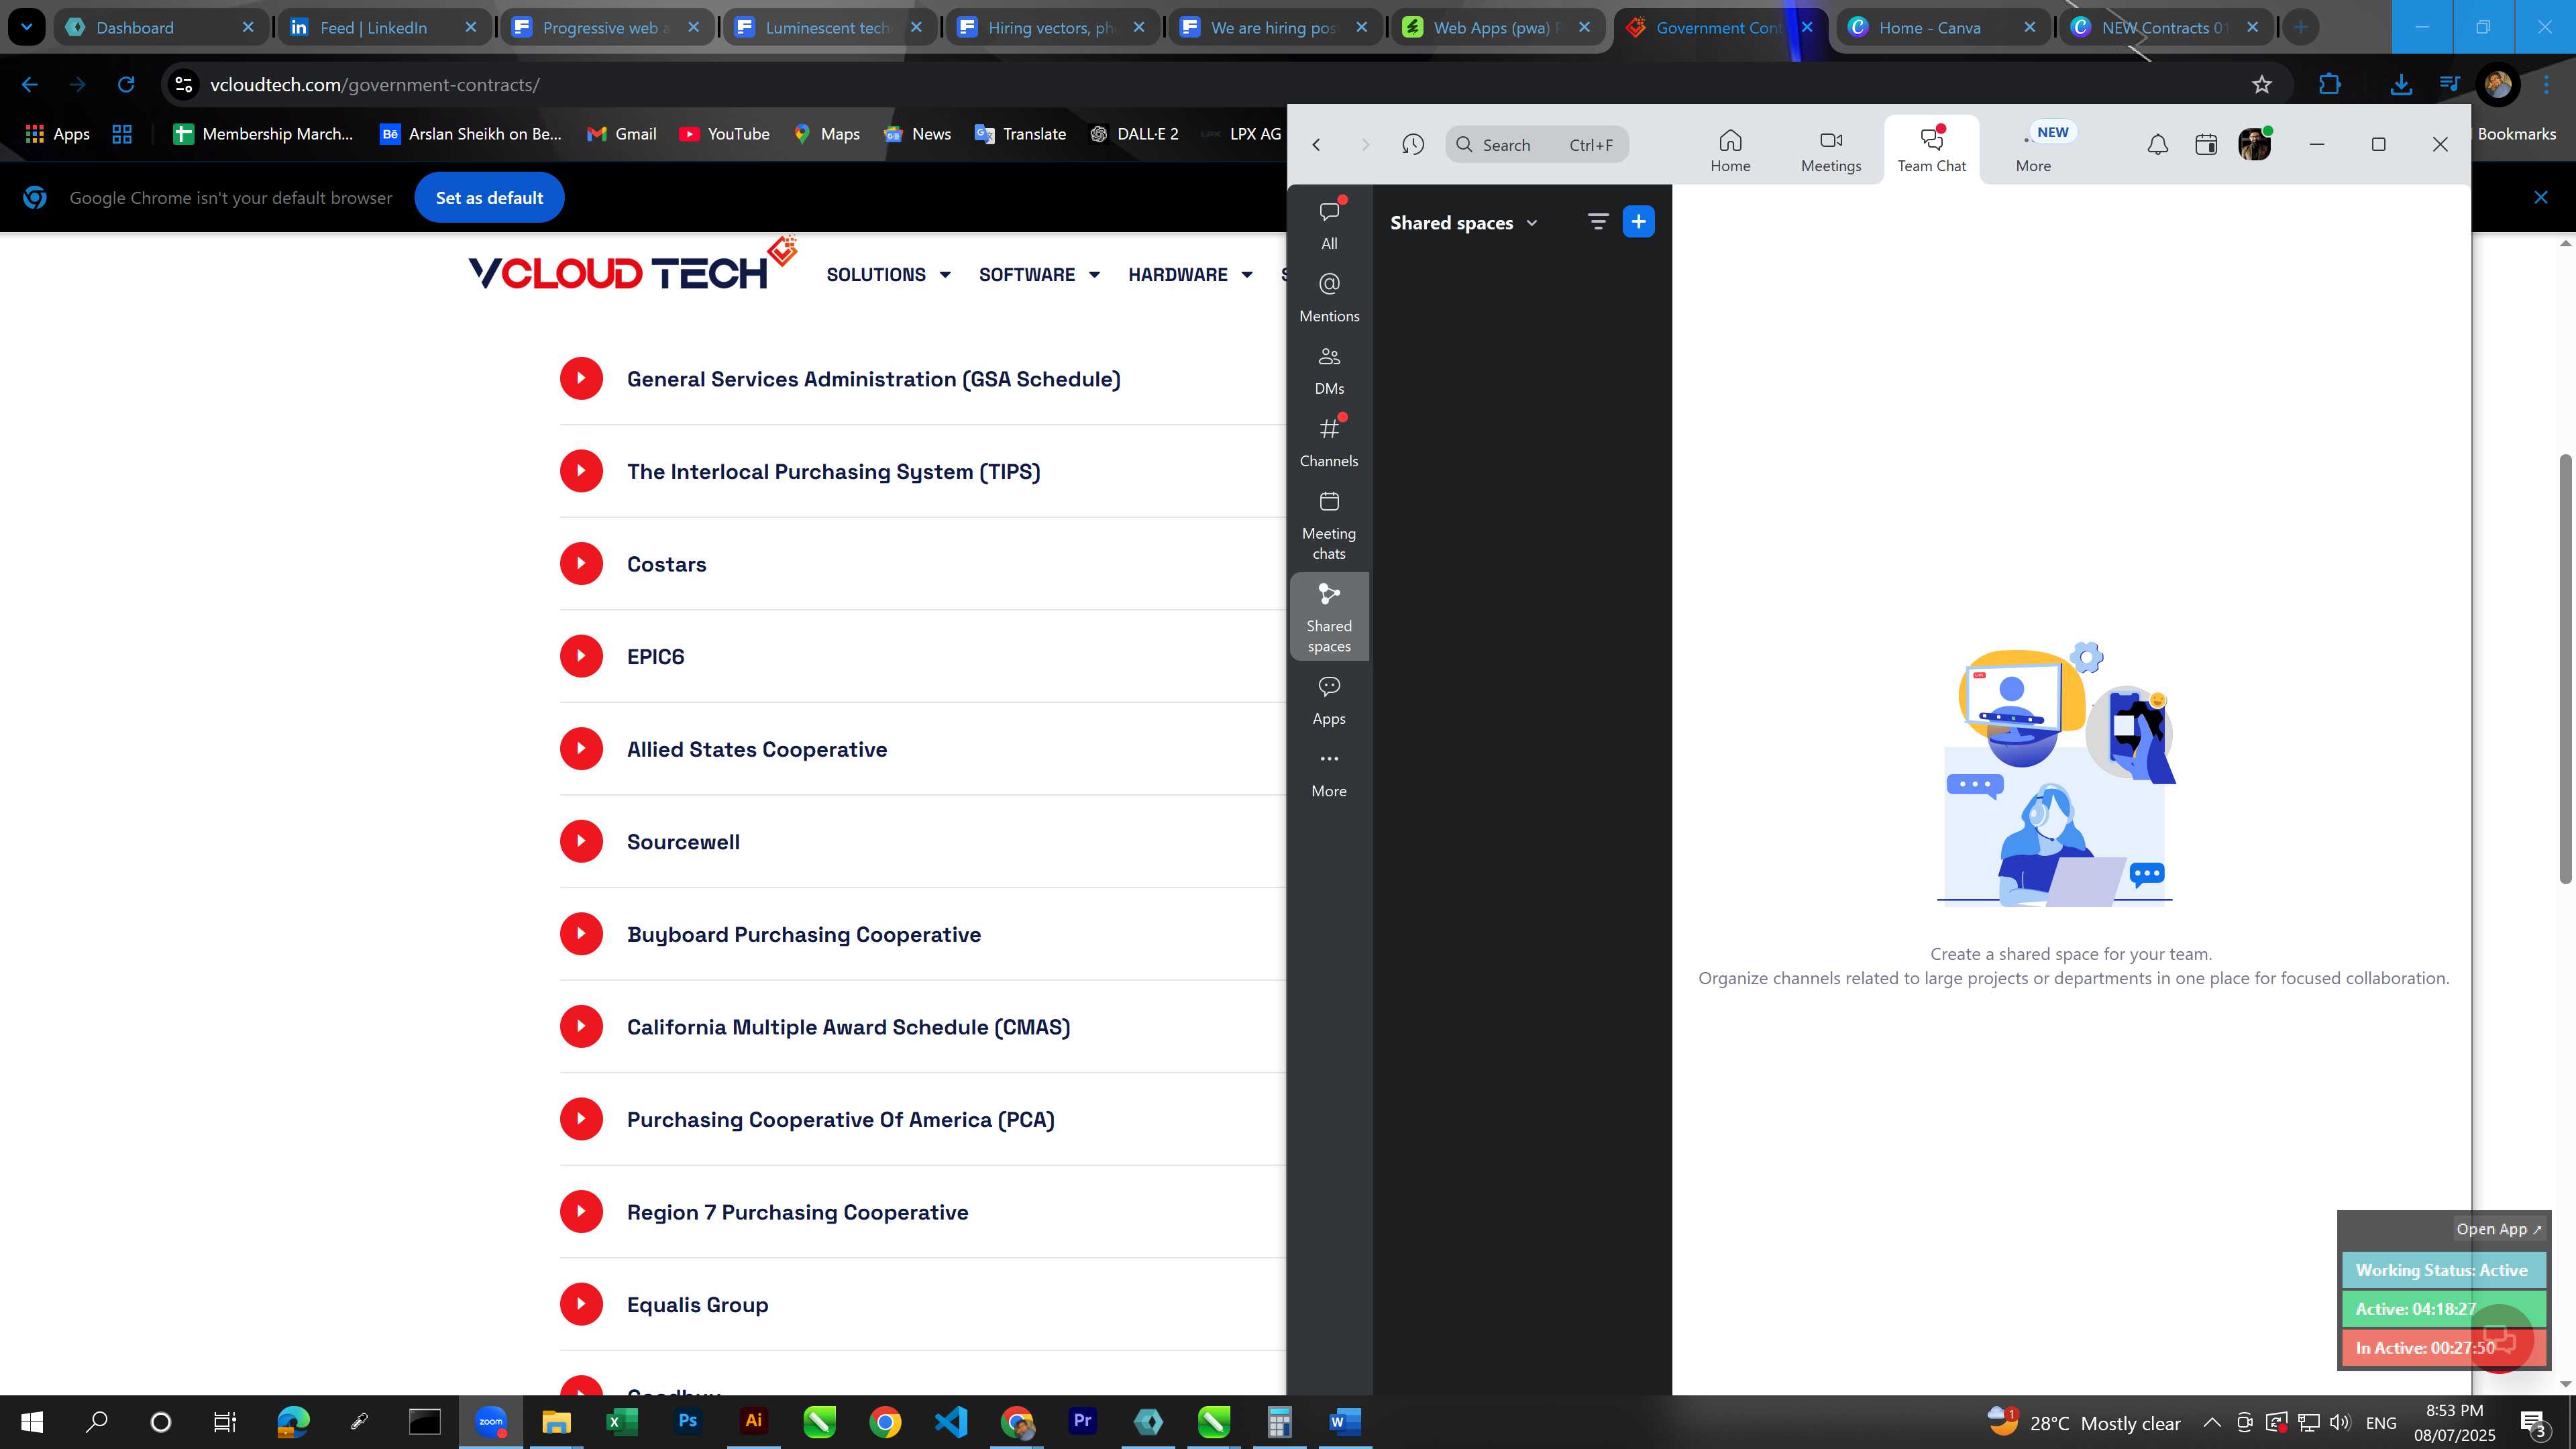The width and height of the screenshot is (2576, 1449).
Task: Open the Gmail bookmark
Action: tap(621, 134)
